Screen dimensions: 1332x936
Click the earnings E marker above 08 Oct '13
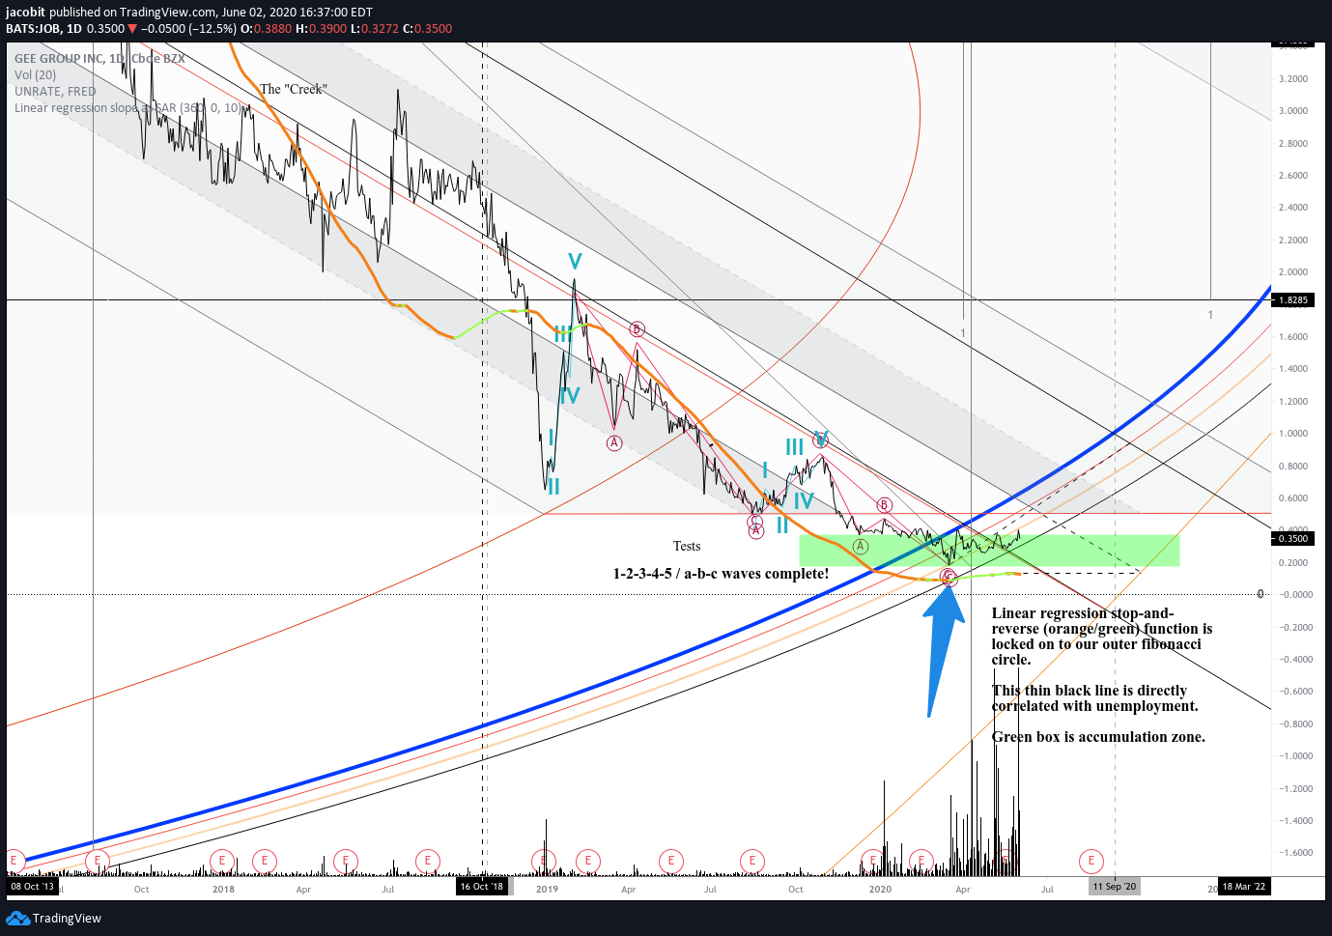point(14,861)
